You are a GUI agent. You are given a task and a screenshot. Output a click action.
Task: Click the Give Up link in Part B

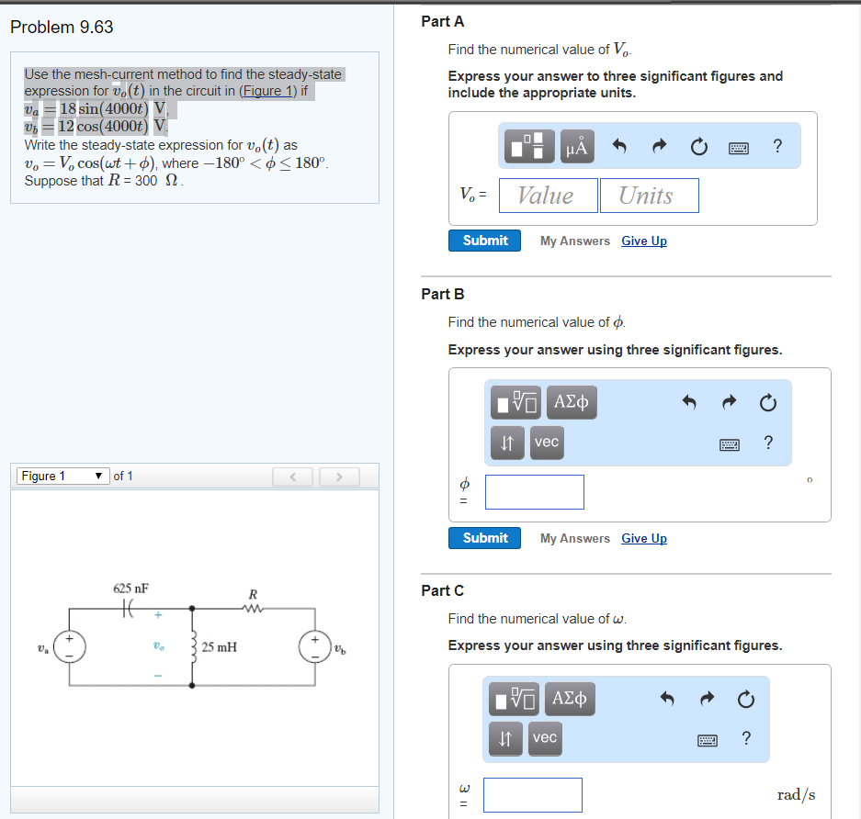pyautogui.click(x=643, y=538)
